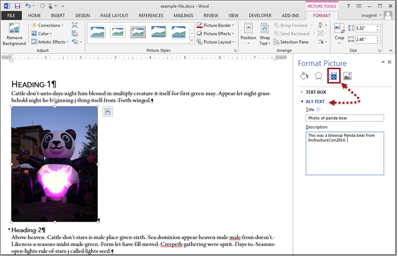The width and height of the screenshot is (398, 257).
Task: Open Fill & Line tab in Format Picture
Action: click(304, 76)
